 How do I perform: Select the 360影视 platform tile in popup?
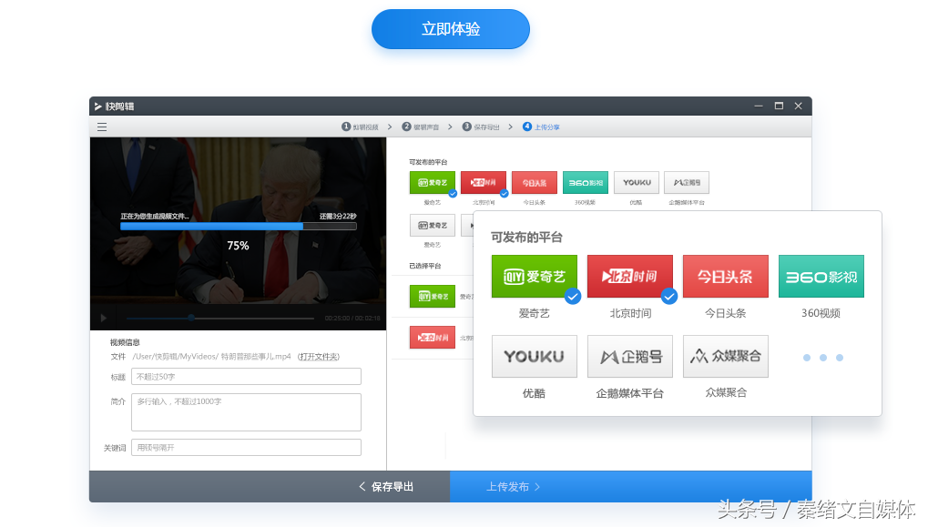click(821, 277)
